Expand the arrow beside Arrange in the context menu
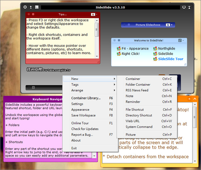The height and width of the screenshot is (170, 201). 115,90
